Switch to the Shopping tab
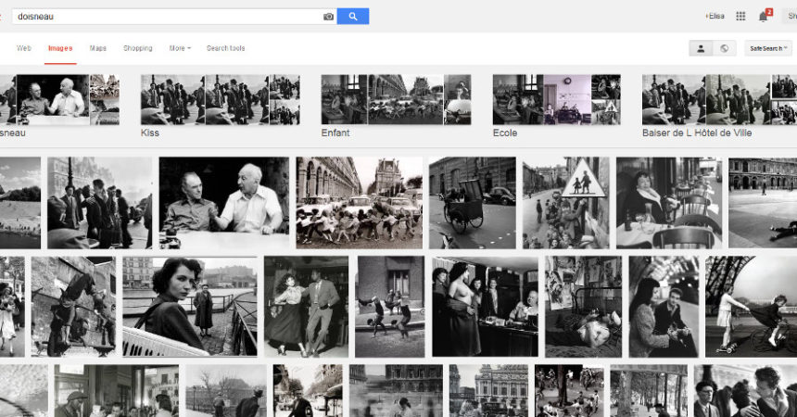The height and width of the screenshot is (417, 797). click(138, 48)
